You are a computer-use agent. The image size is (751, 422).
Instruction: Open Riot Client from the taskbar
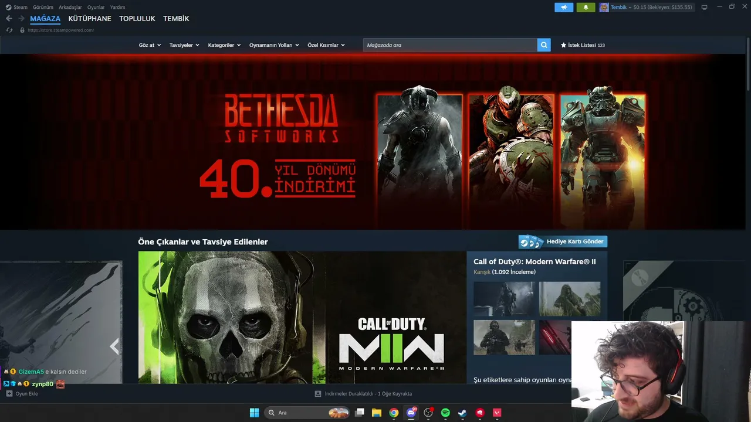pos(480,413)
